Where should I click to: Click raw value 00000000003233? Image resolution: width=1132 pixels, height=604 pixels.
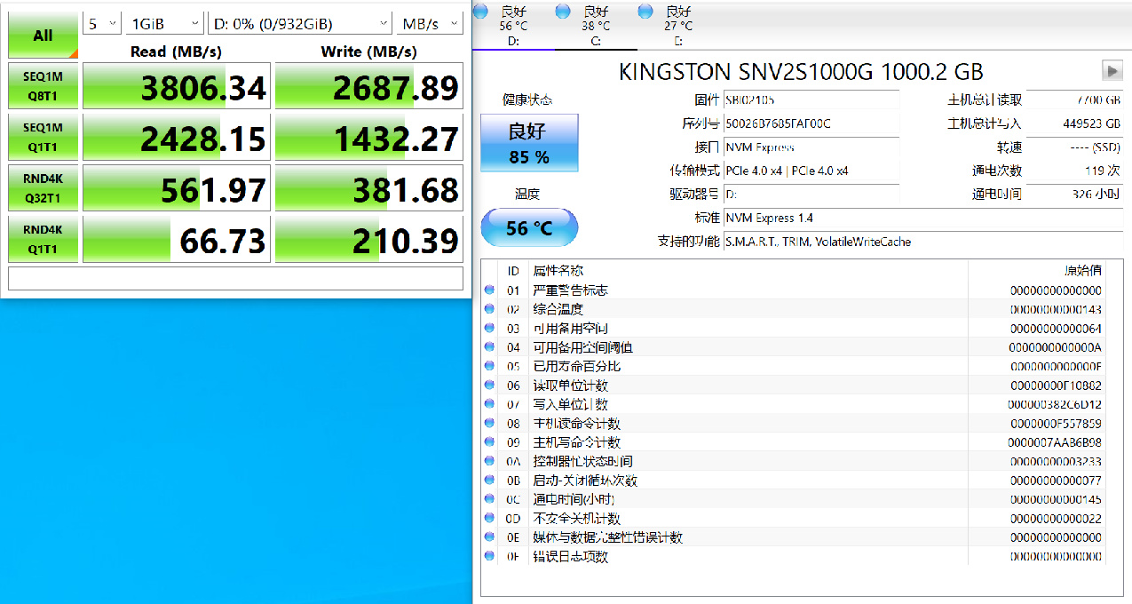(x=1056, y=461)
